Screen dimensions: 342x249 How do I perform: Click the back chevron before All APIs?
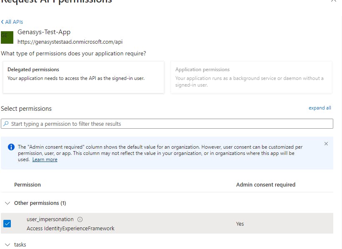[2, 22]
